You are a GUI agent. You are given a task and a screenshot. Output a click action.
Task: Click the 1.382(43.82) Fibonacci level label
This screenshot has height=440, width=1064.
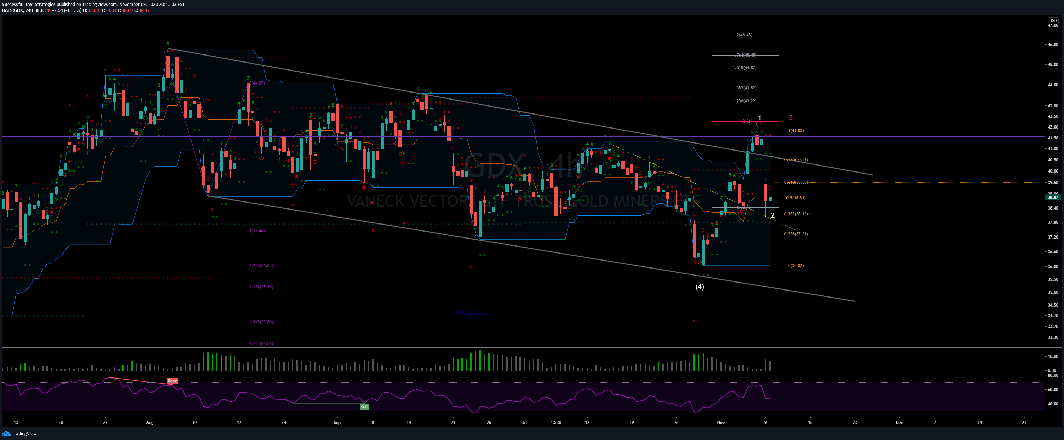(745, 88)
